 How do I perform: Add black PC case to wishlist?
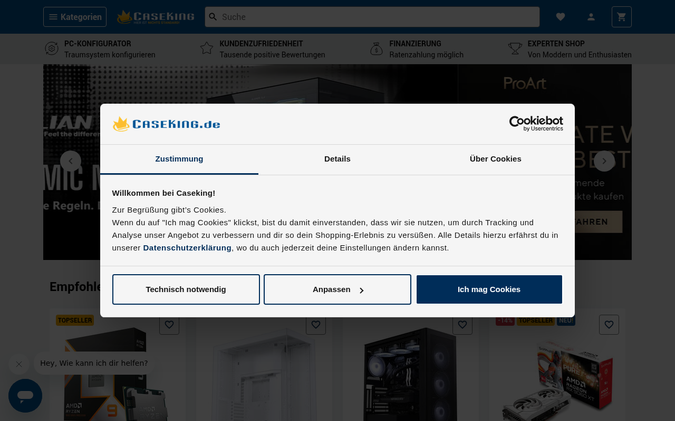point(462,325)
